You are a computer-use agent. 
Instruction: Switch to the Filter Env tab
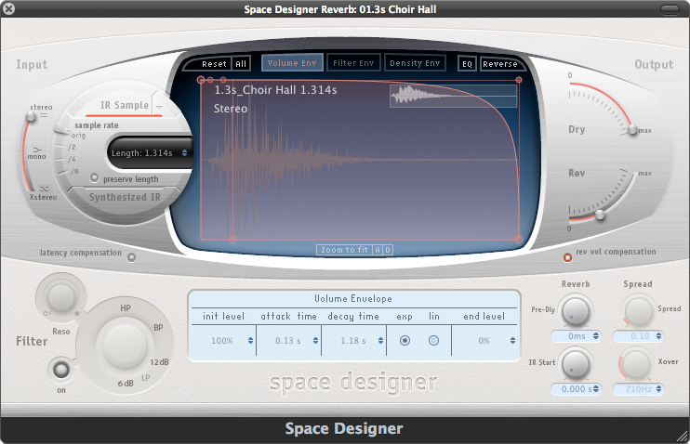click(x=352, y=63)
